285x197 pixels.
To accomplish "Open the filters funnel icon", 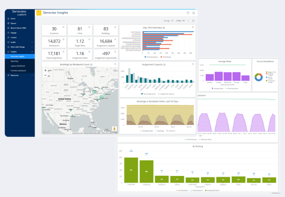I will [x=184, y=21].
